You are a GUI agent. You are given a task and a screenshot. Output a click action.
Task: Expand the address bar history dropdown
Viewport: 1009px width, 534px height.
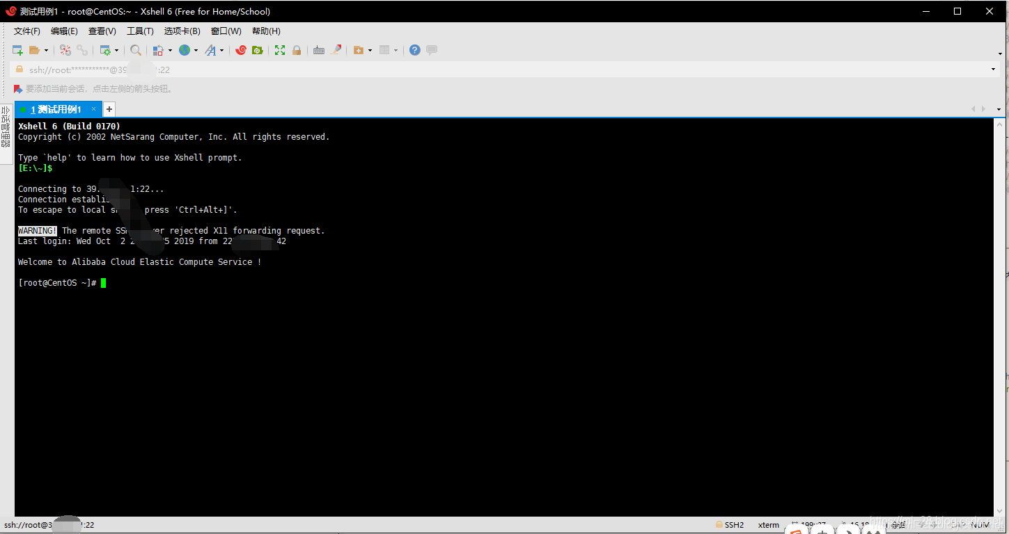click(x=993, y=70)
